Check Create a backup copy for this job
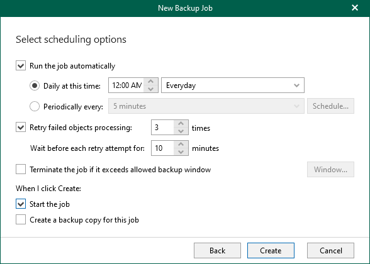 (x=21, y=219)
